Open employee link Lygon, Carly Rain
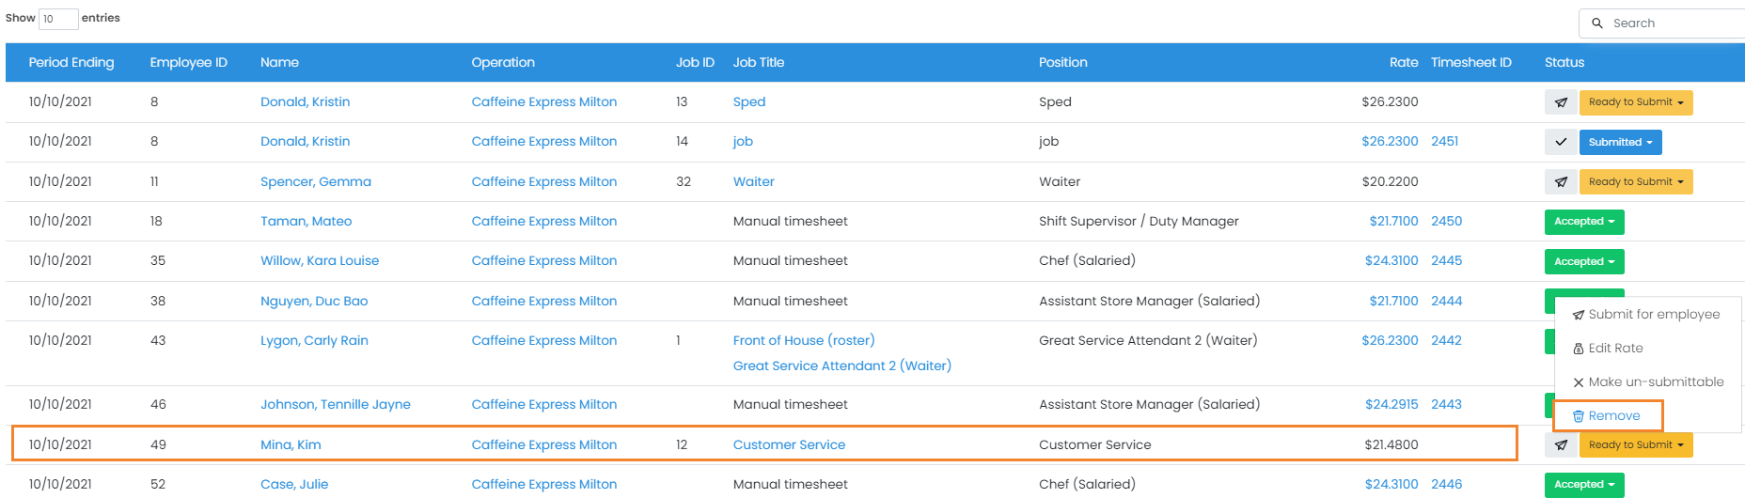Image resolution: width=1745 pixels, height=498 pixels. (314, 341)
